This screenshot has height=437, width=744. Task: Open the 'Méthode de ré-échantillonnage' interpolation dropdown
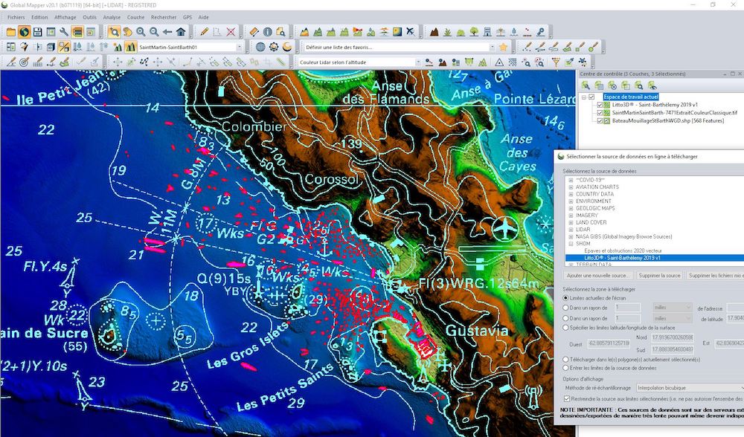(x=690, y=388)
